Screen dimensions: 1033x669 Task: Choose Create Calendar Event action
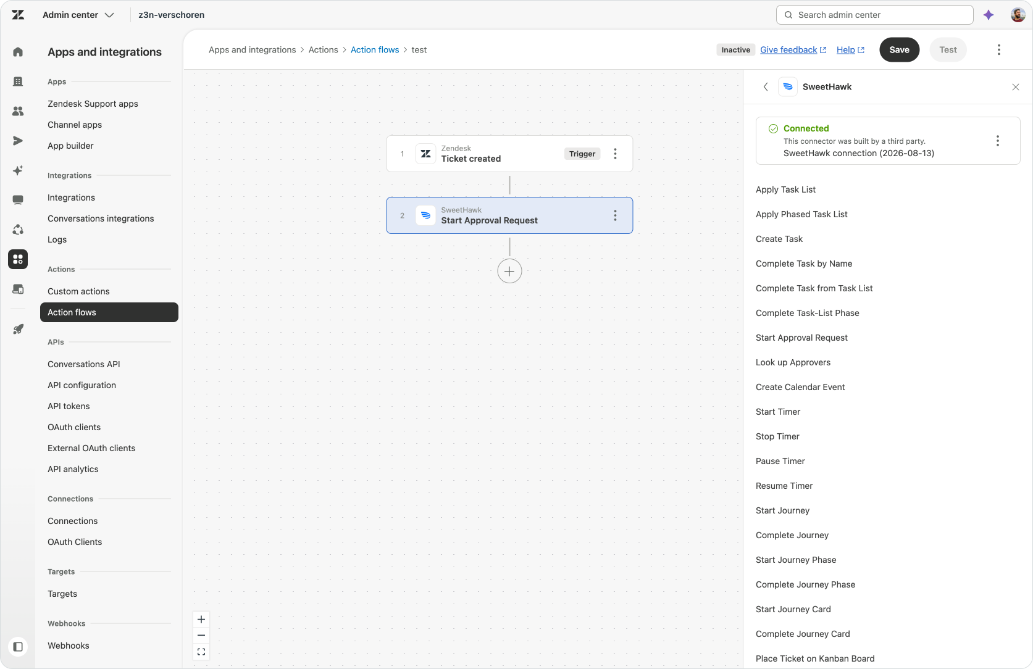coord(800,387)
